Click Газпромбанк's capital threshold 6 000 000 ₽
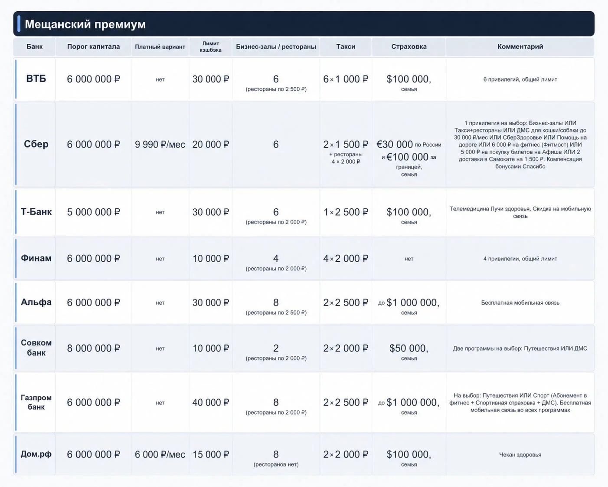 93,402
